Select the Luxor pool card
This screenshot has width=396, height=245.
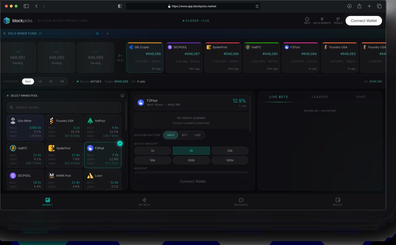103,180
